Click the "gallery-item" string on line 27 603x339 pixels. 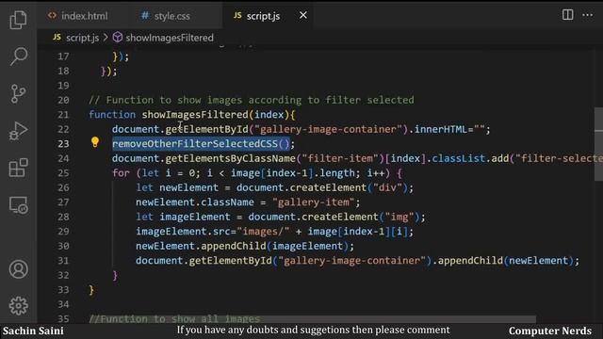point(313,202)
